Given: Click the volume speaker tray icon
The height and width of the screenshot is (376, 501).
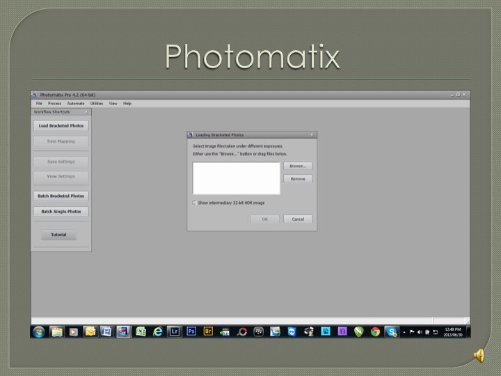Looking at the screenshot, I should point(420,332).
